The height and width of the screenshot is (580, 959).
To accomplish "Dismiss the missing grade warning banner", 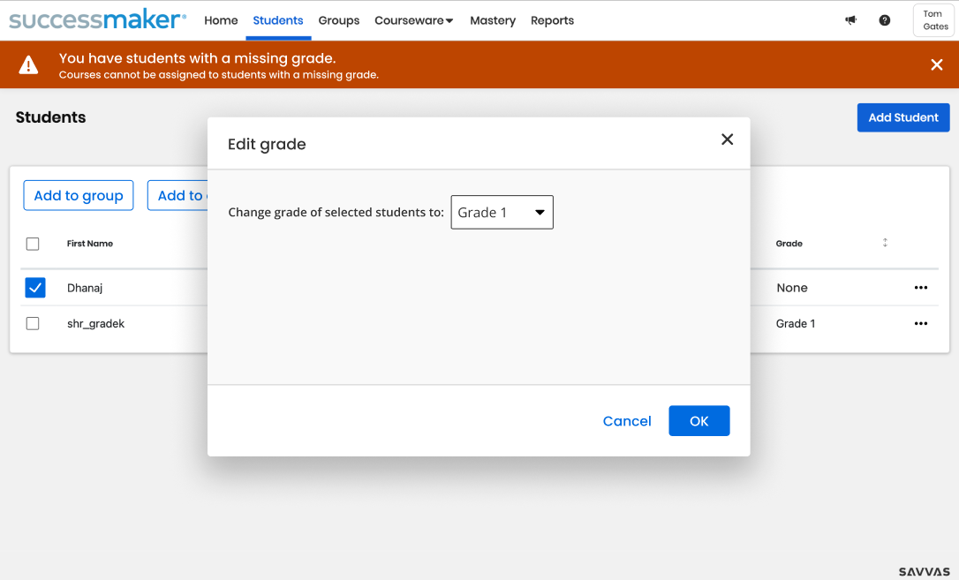I will pos(937,64).
